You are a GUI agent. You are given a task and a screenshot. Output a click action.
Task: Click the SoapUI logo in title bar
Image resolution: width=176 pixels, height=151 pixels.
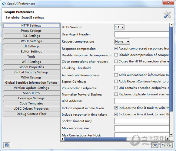coord(4,3)
